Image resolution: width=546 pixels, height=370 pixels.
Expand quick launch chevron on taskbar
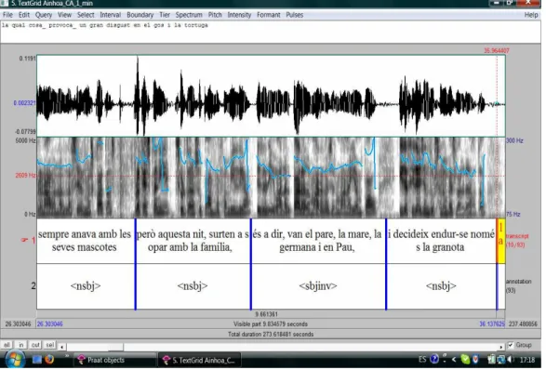[x=67, y=356]
